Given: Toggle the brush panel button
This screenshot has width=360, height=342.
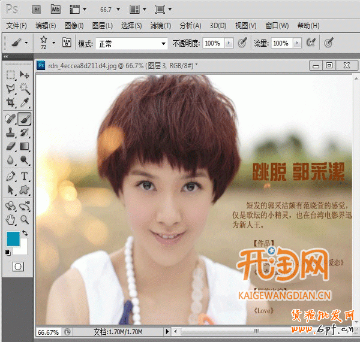Looking at the screenshot, I should click(x=67, y=43).
